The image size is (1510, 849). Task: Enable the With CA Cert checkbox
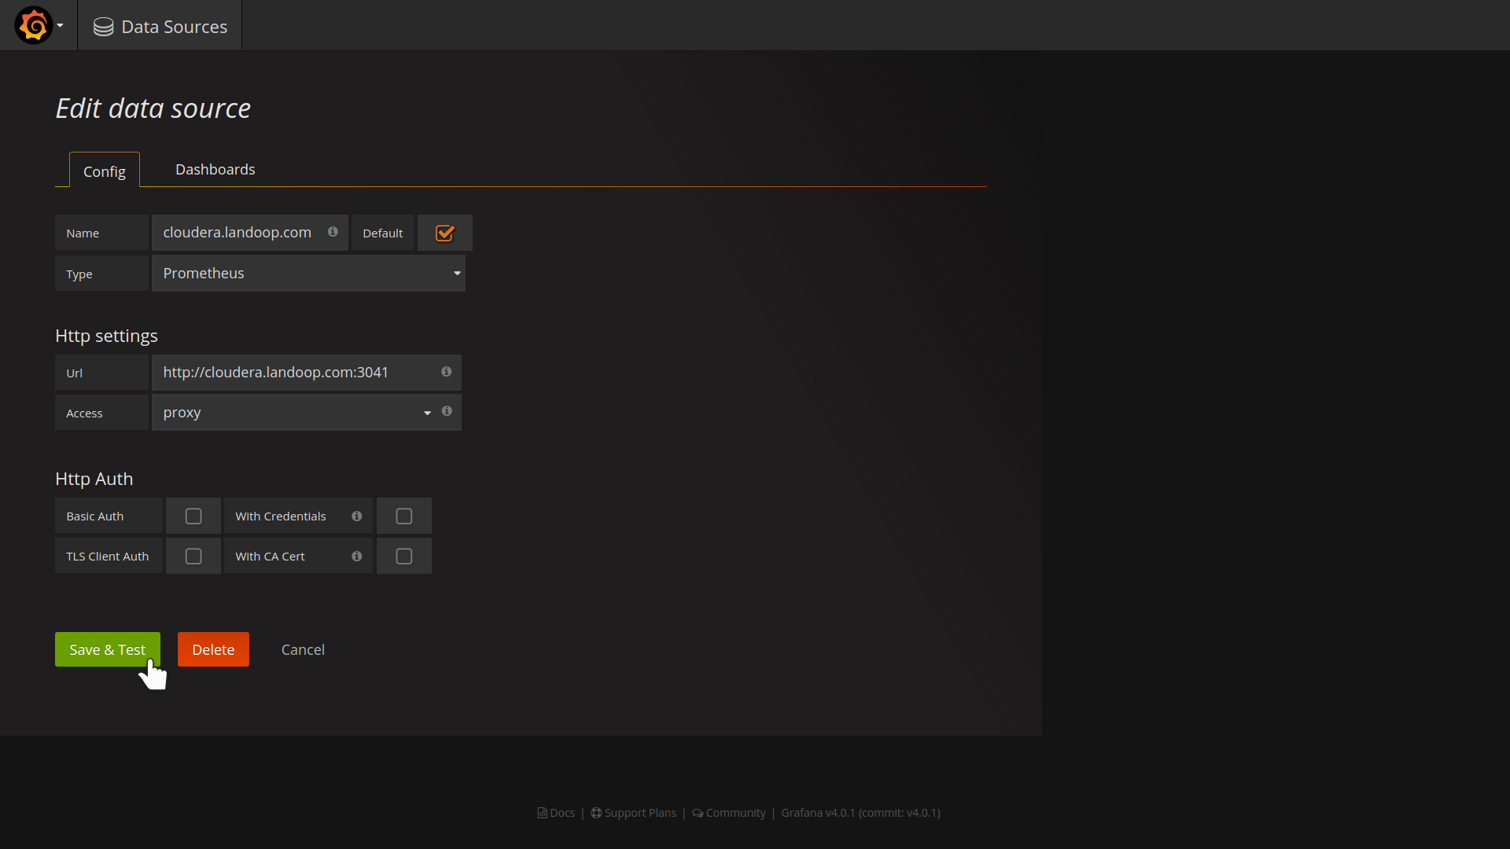coord(404,556)
